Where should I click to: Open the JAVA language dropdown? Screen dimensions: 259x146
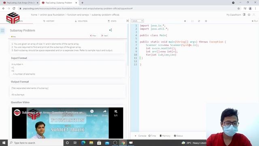tap(138, 21)
